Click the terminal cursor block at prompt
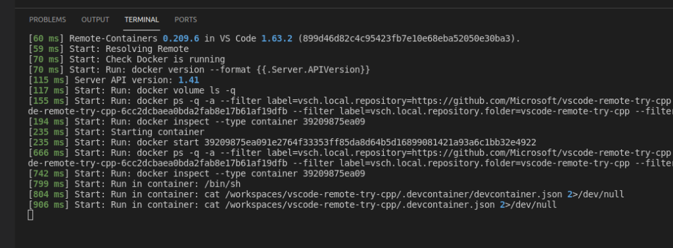 coord(30,215)
